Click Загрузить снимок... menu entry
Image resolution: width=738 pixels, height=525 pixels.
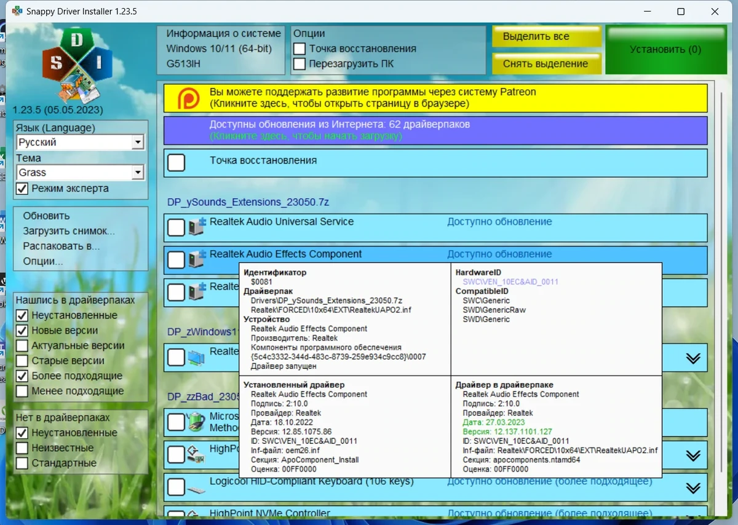[69, 231]
